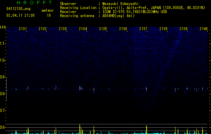Click the 0.6 kHz axis label
This screenshot has height=134, width=211.
tap(3, 127)
